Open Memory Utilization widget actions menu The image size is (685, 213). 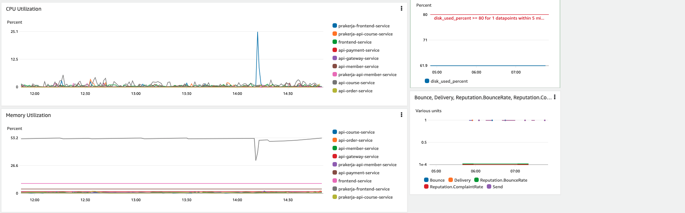click(402, 115)
